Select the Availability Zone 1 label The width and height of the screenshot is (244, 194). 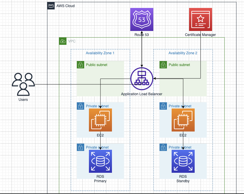click(x=100, y=53)
